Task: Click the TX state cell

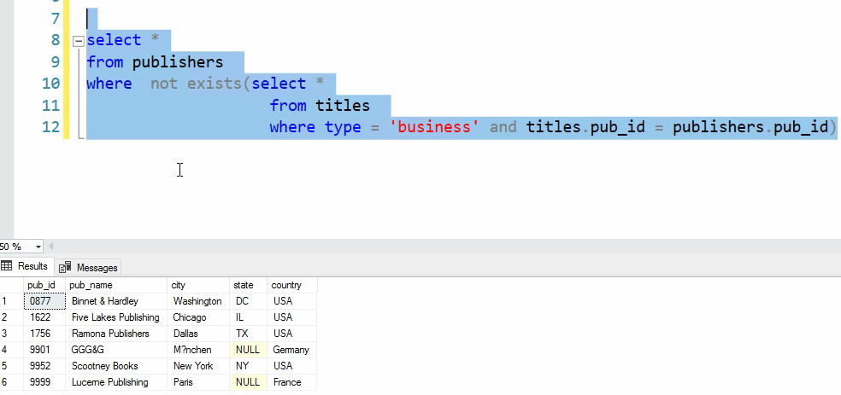Action: (249, 334)
